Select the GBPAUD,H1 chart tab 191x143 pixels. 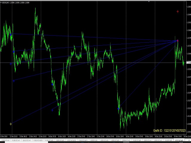(x=126, y=140)
